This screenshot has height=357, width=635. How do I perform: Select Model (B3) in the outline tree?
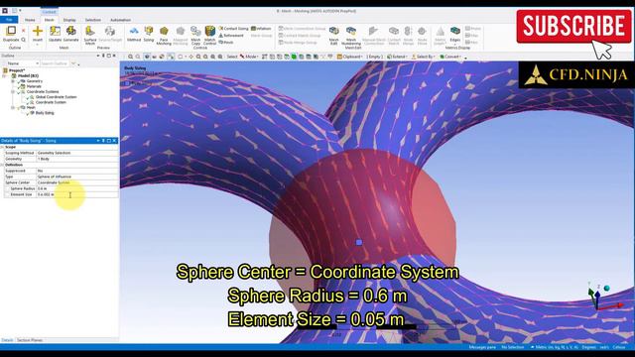28,75
